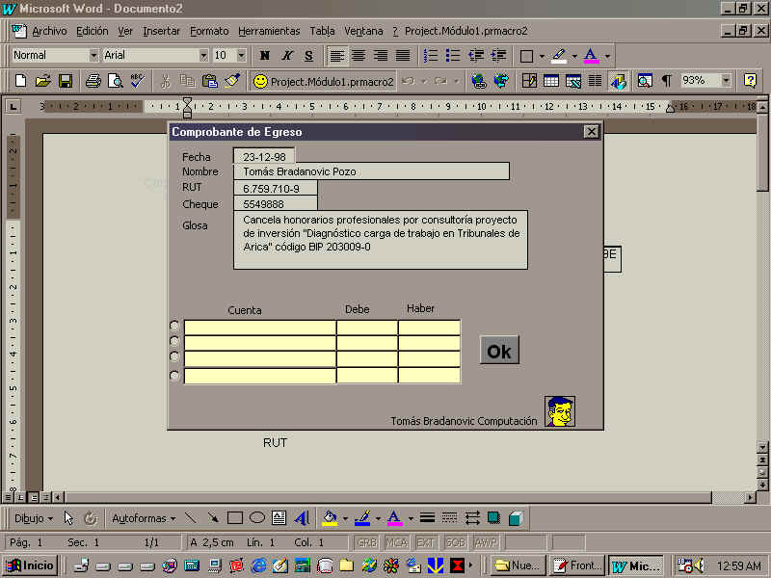This screenshot has width=771, height=578.
Task: Select the fourth Cuenta row radio button
Action: coord(174,376)
